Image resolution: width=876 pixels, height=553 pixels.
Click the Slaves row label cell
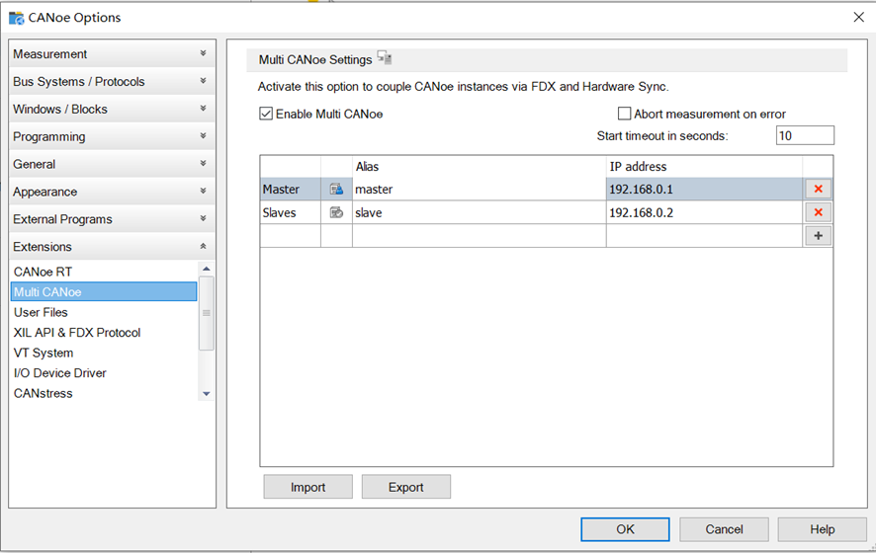[290, 212]
